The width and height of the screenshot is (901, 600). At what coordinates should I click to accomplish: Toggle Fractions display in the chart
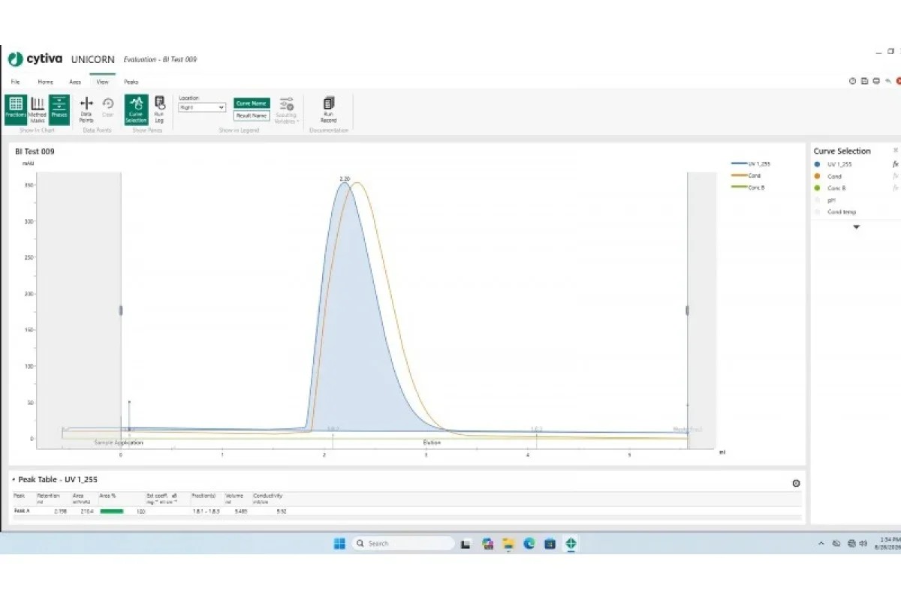(x=15, y=109)
